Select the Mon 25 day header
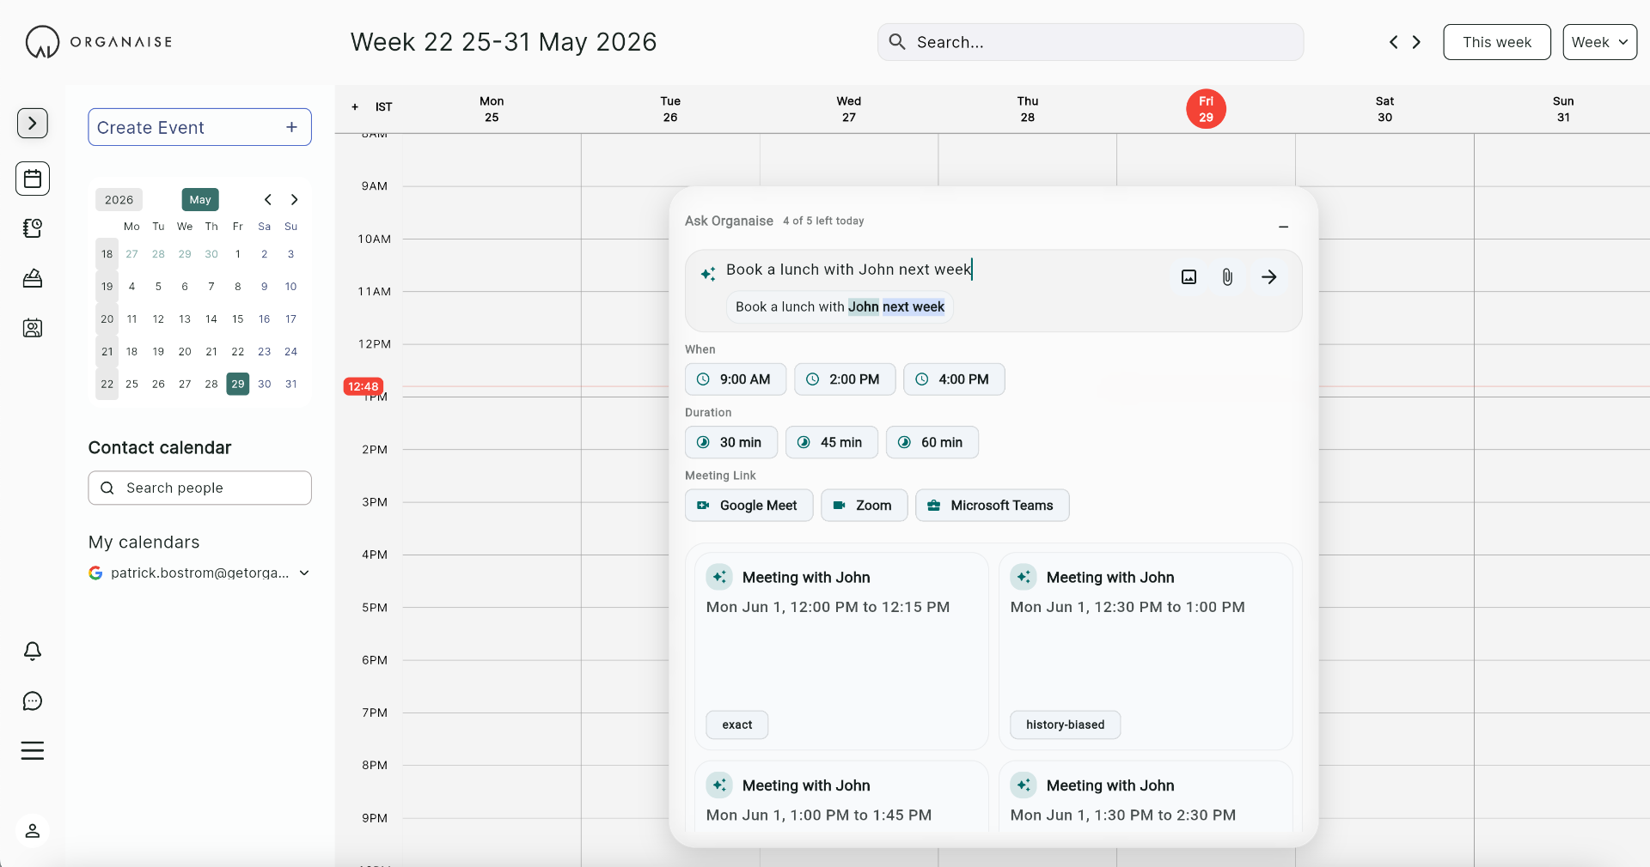The image size is (1650, 867). (x=492, y=109)
